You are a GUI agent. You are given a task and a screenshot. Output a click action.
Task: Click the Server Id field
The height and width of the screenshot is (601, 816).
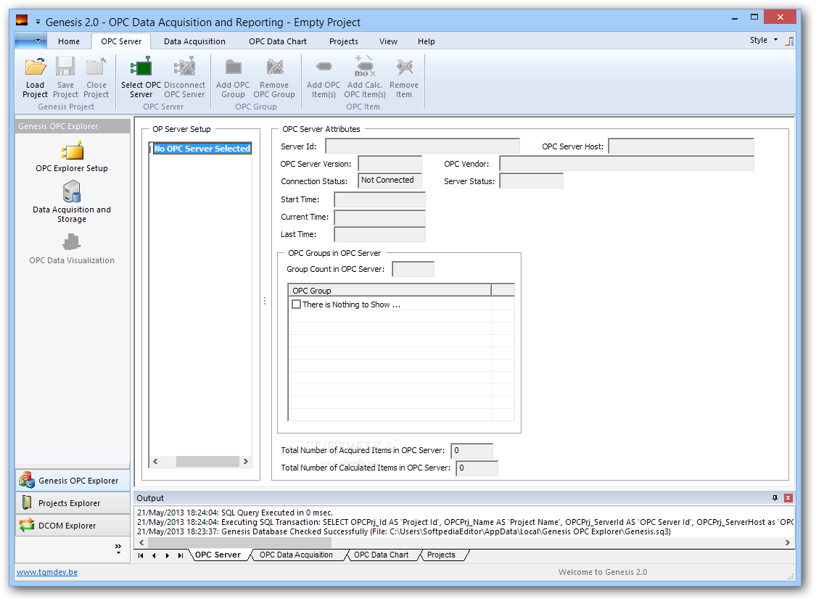(423, 146)
